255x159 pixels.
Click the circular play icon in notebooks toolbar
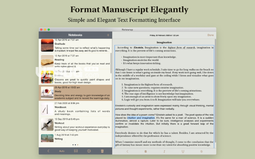[x=89, y=151]
